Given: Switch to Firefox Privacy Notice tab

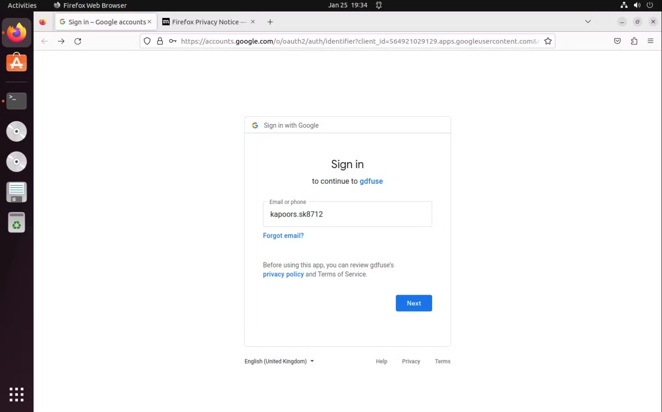Looking at the screenshot, I should (x=209, y=22).
